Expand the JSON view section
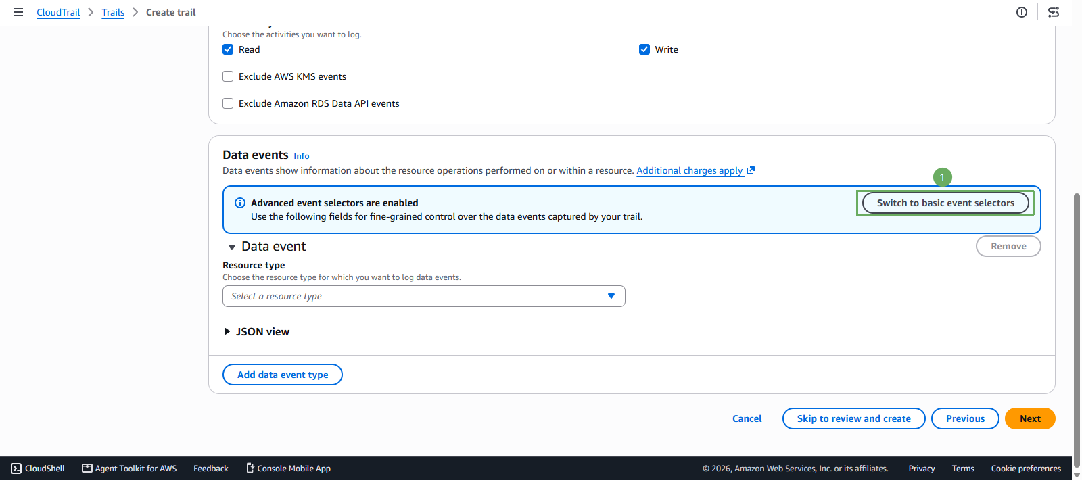This screenshot has height=480, width=1082. point(227,331)
